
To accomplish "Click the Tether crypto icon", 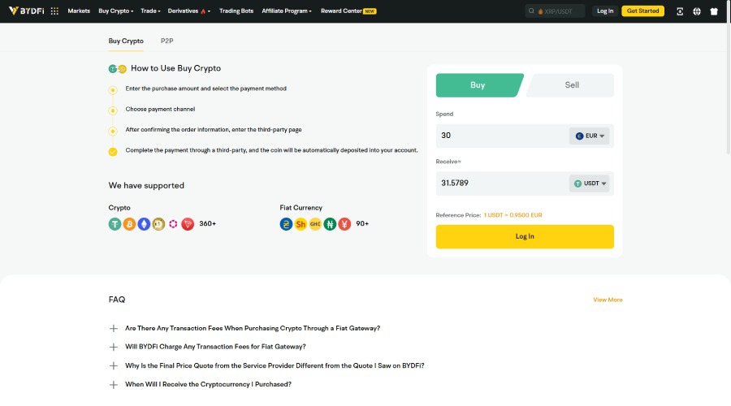I will [x=115, y=224].
